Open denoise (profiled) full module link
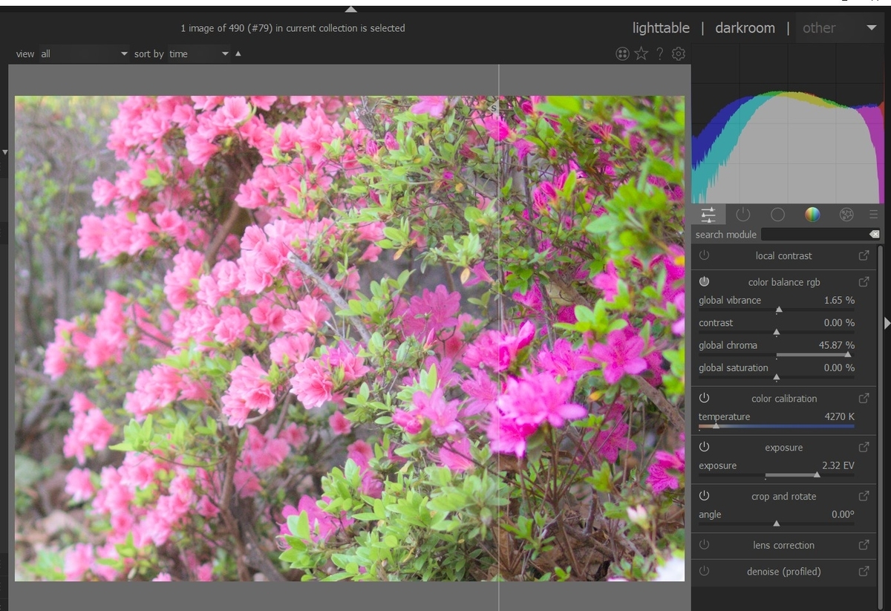Viewport: 891px width, 611px height. click(x=864, y=572)
